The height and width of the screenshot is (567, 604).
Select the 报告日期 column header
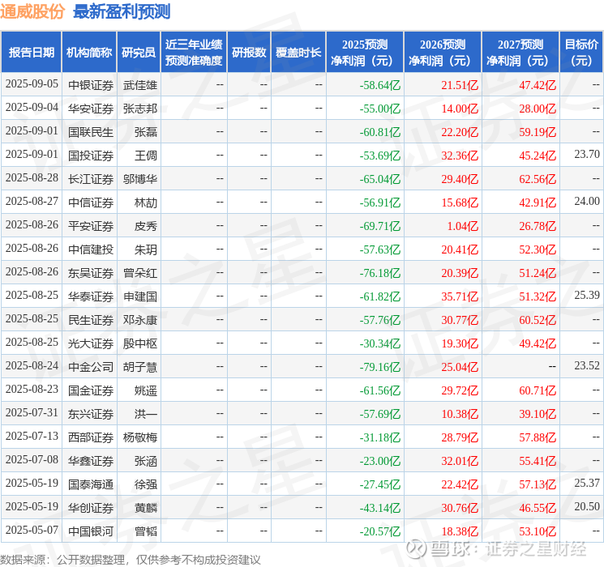click(31, 53)
